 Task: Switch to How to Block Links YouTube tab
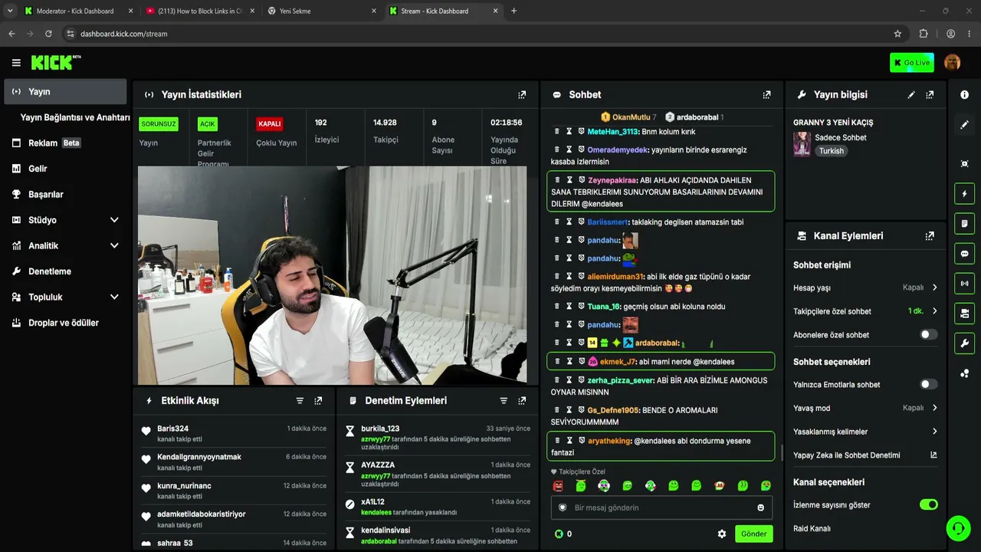coord(199,11)
